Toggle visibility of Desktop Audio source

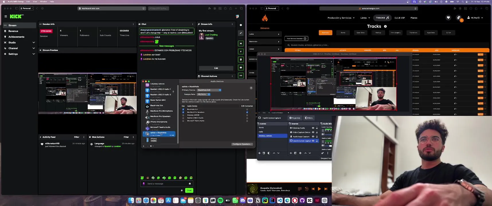click(313, 128)
